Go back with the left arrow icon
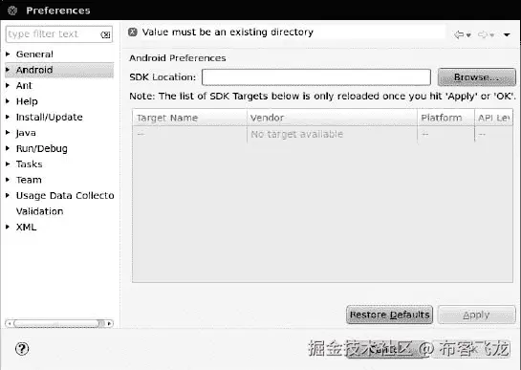The image size is (521, 370). [459, 34]
